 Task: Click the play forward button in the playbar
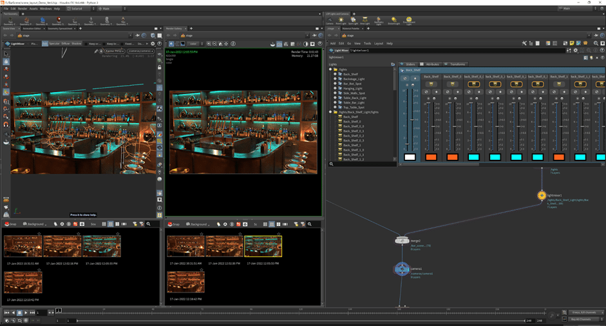tap(26, 312)
